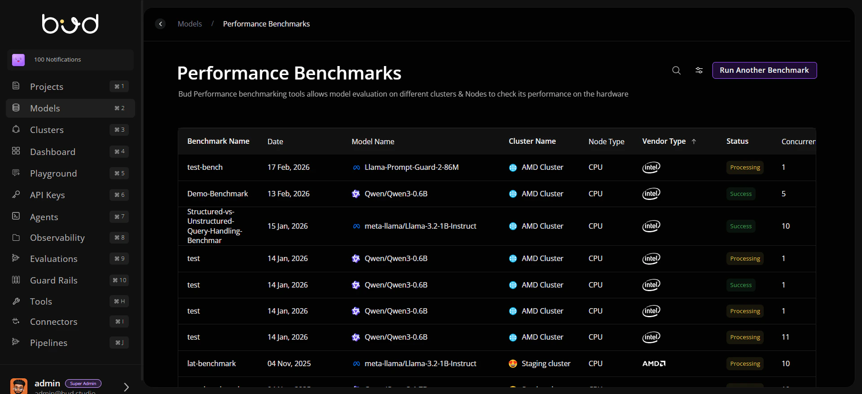Image resolution: width=862 pixels, height=394 pixels.
Task: Click the Intel logo in test-bench row
Action: tap(651, 168)
